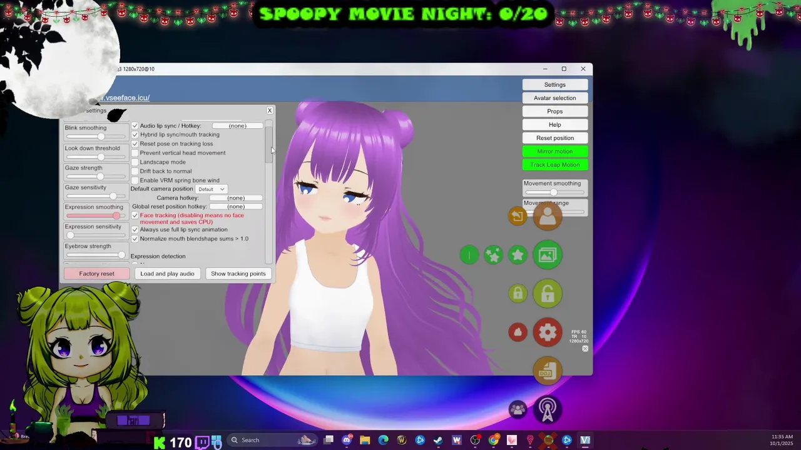801x450 pixels.
Task: Open File Explorer from the taskbar
Action: click(365, 440)
